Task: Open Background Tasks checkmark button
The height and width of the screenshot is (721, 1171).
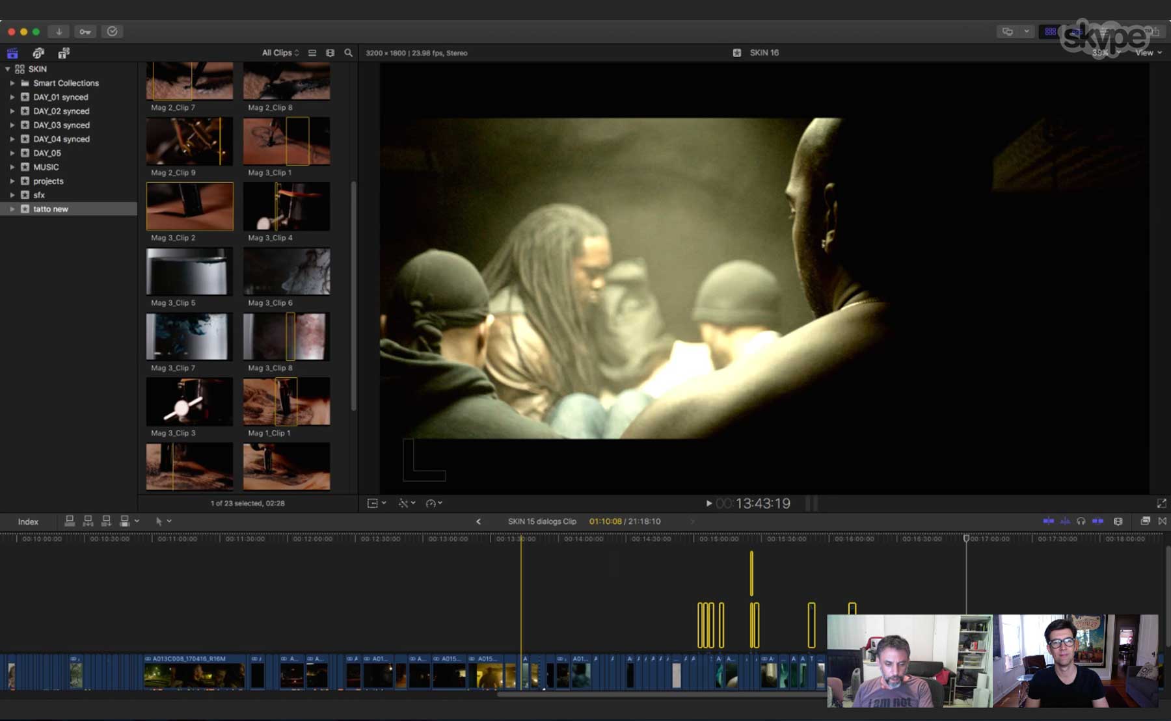Action: pos(112,31)
